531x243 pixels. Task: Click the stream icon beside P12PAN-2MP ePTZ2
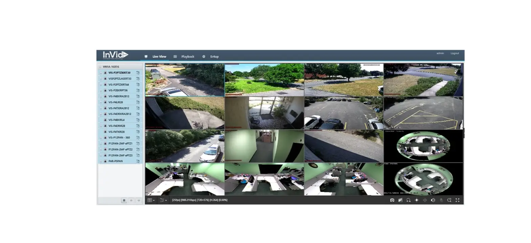coord(138,149)
